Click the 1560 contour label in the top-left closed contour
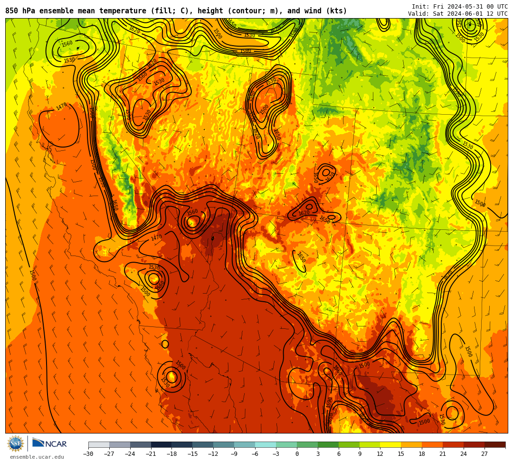The width and height of the screenshot is (513, 463). click(x=67, y=44)
